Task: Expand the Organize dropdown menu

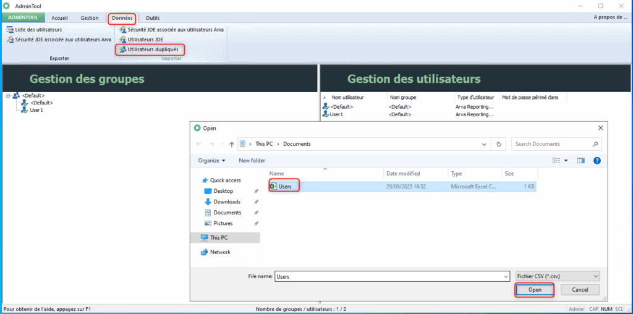Action: [211, 161]
